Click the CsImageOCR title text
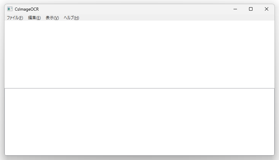The image size is (279, 160). tap(27, 9)
